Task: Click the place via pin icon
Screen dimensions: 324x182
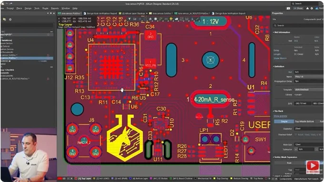Action: [171, 19]
